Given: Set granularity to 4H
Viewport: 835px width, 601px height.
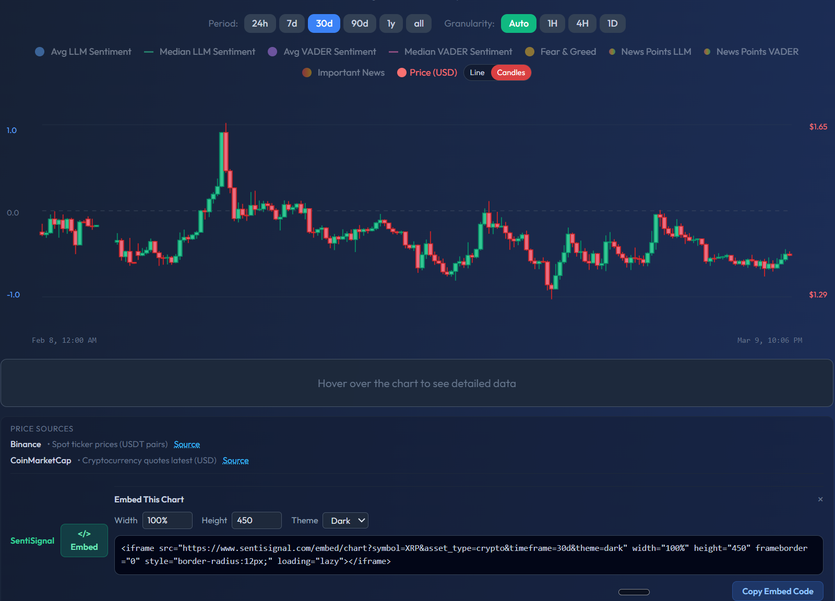Looking at the screenshot, I should [x=582, y=23].
